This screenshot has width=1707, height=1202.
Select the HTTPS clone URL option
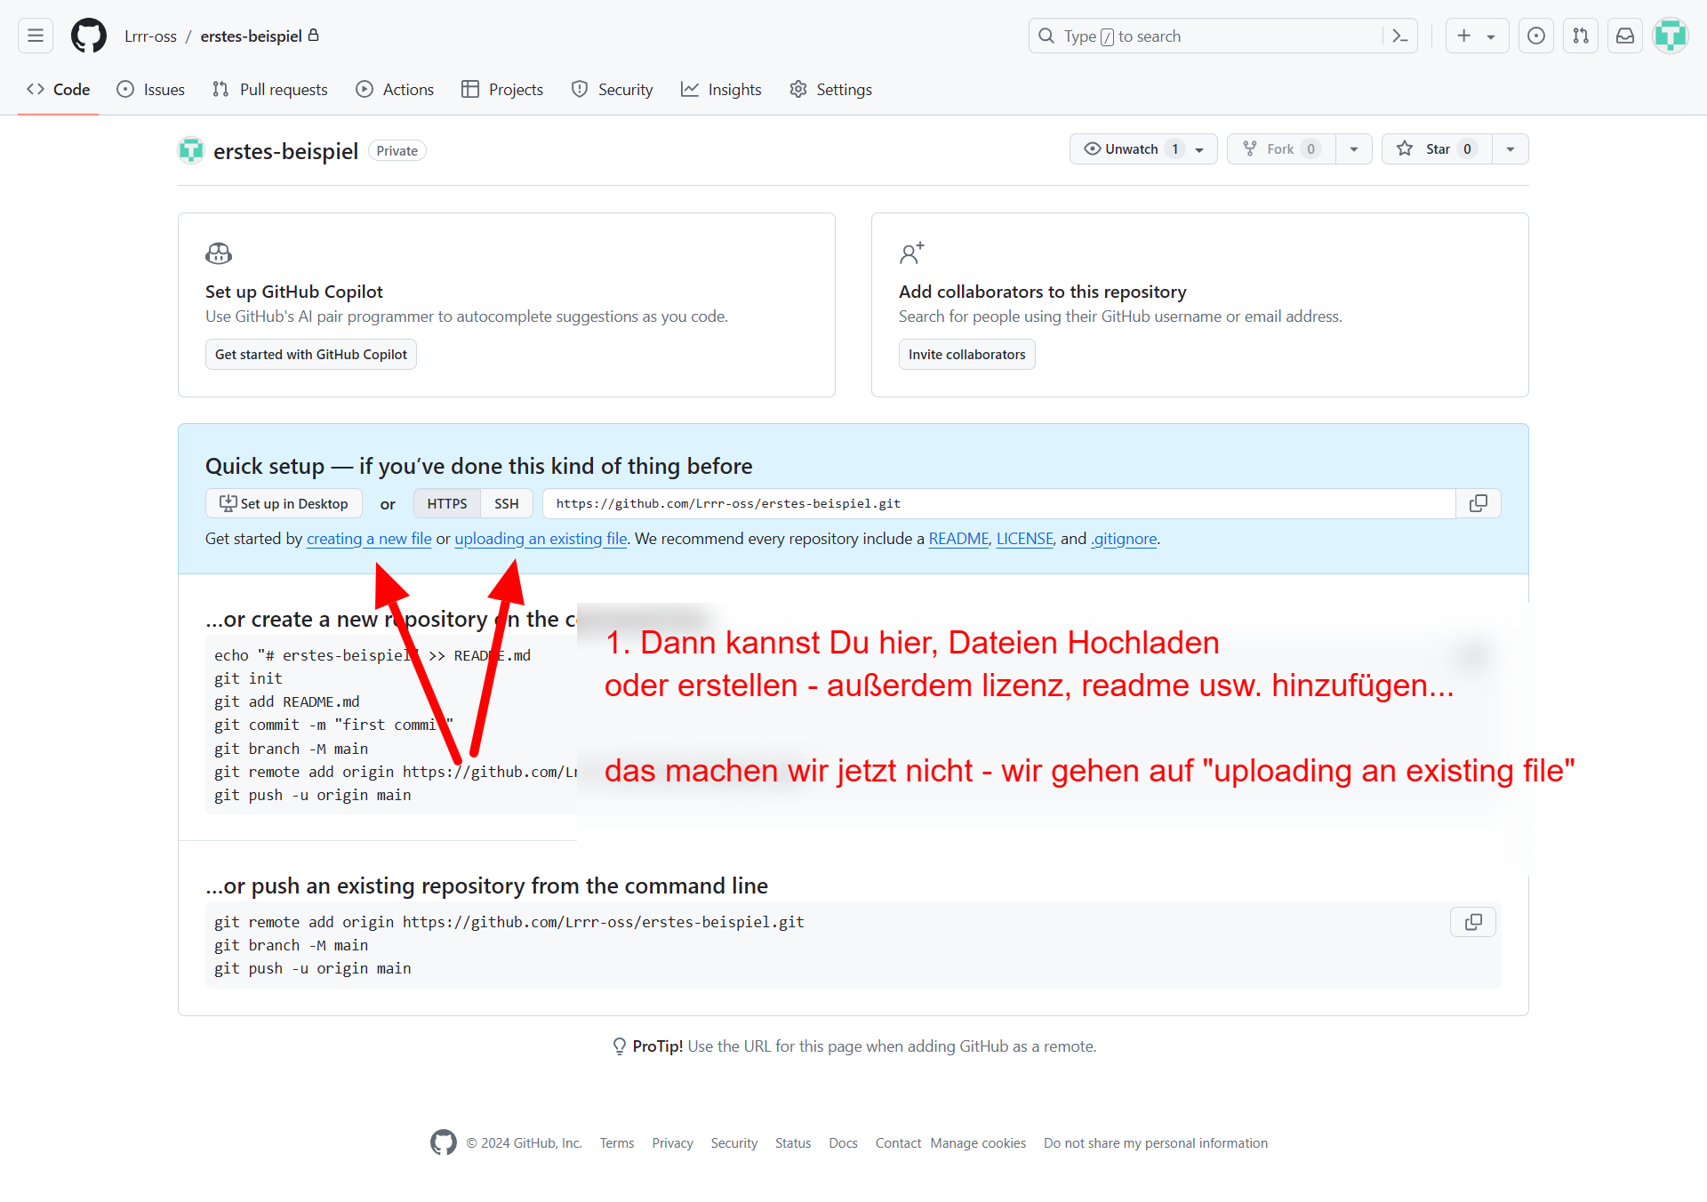446,503
